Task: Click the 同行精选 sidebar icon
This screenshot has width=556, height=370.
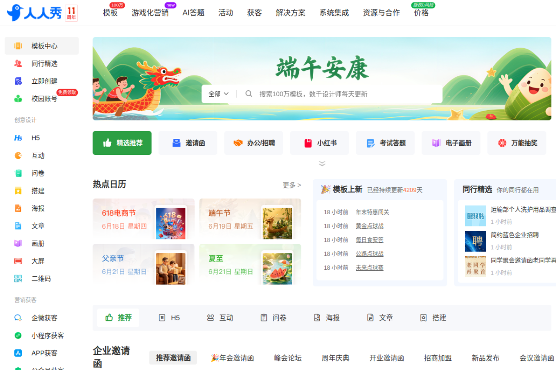Action: pos(18,63)
